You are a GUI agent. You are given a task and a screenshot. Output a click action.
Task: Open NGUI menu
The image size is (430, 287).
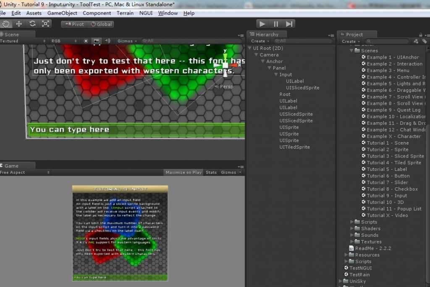click(146, 13)
